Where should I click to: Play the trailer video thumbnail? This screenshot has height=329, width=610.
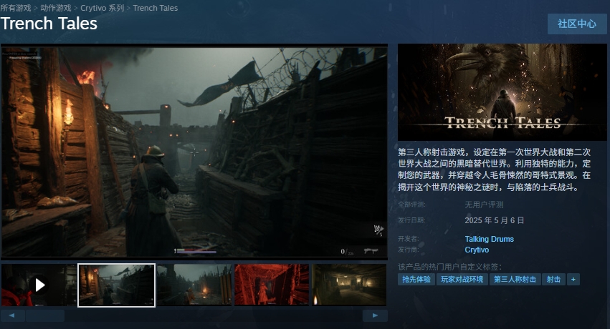(39, 285)
